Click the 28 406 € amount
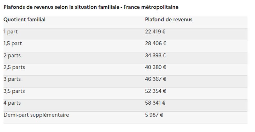This screenshot has width=255, height=132. (x=156, y=43)
